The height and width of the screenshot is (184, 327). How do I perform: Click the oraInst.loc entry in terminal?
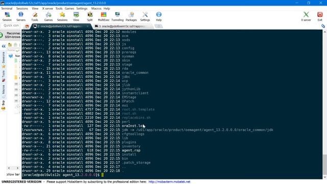(133, 126)
